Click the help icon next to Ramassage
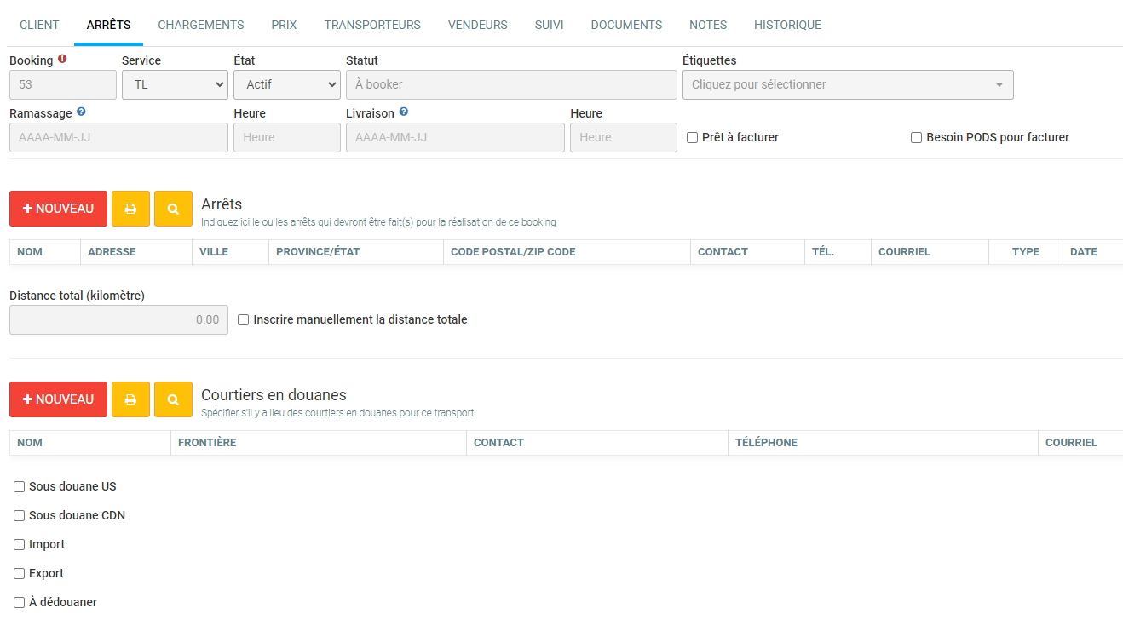The width and height of the screenshot is (1123, 637). (81, 112)
